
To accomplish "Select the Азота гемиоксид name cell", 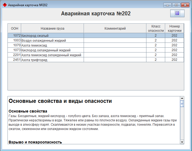I will pyautogui.click(x=52, y=45).
